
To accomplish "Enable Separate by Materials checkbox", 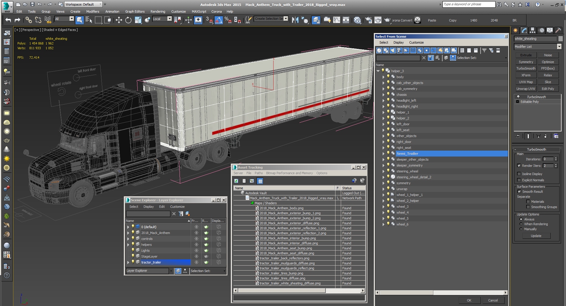I will [x=528, y=202].
